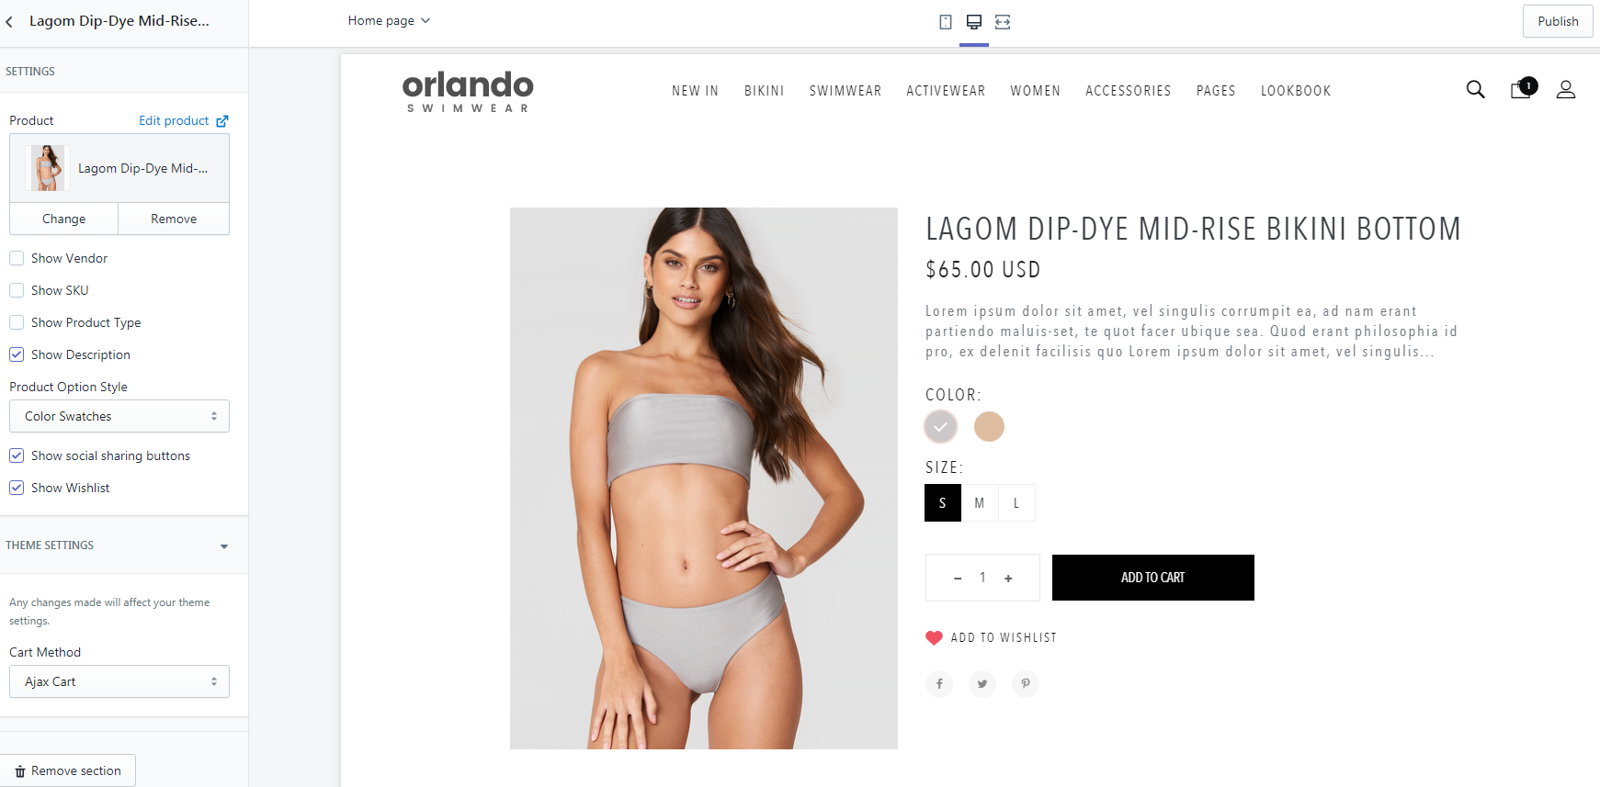This screenshot has height=787, width=1600.
Task: Share product on Pinterest icon
Action: [1026, 683]
